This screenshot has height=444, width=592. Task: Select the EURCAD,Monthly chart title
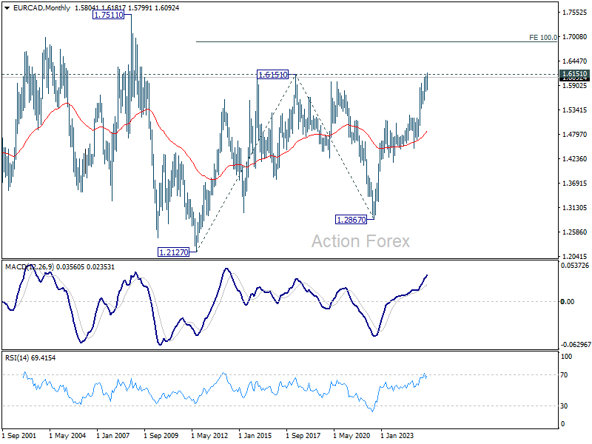click(41, 8)
